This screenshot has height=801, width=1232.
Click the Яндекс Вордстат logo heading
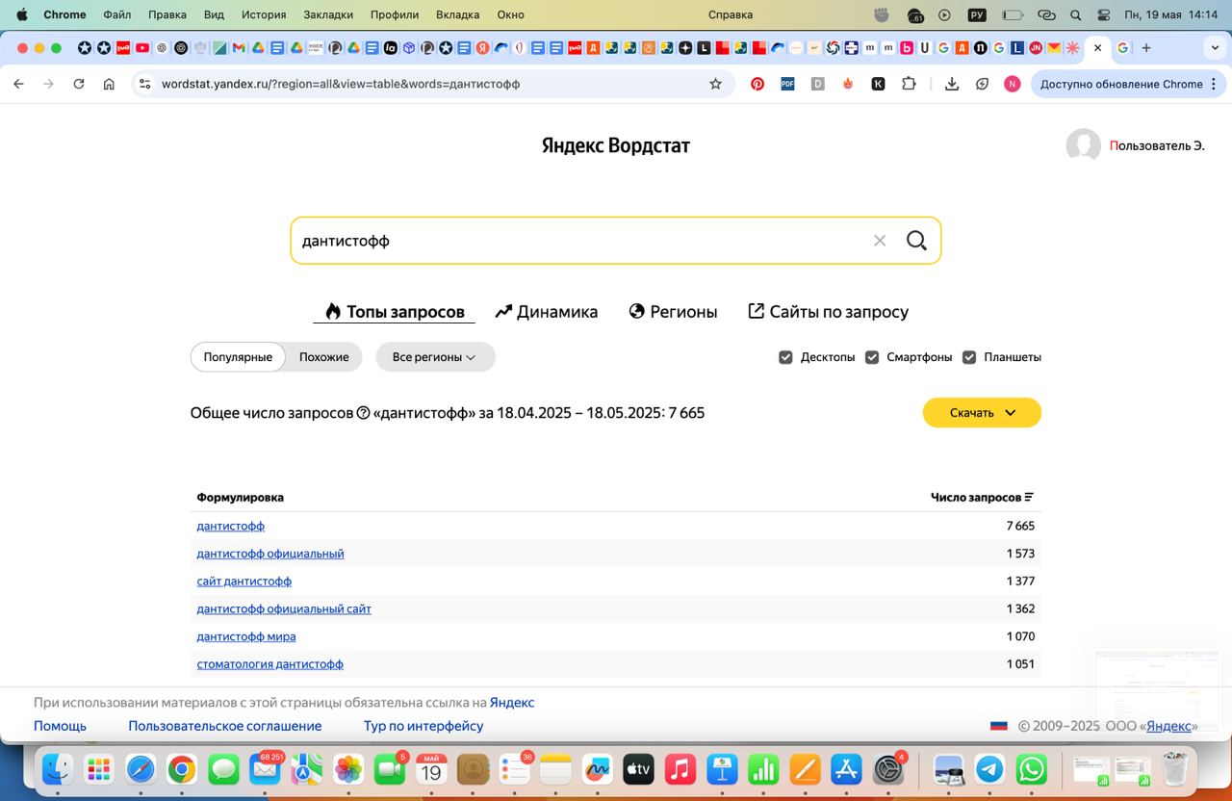click(616, 145)
